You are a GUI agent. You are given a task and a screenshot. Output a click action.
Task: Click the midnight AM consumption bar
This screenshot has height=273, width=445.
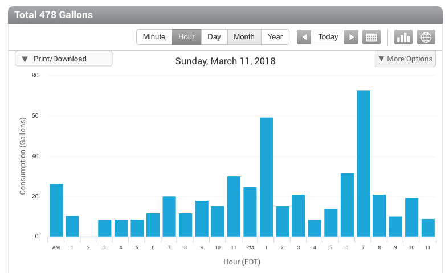pos(56,210)
